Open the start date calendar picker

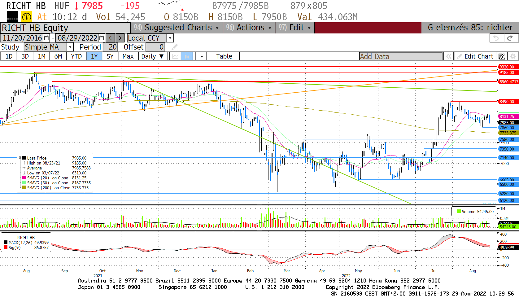(x=46, y=38)
